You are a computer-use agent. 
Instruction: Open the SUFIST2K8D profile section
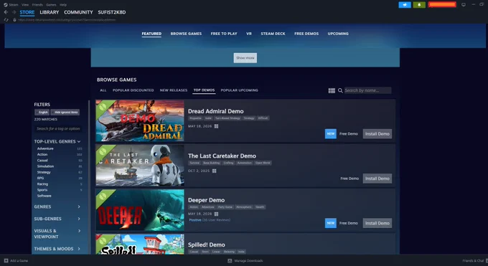tap(112, 12)
